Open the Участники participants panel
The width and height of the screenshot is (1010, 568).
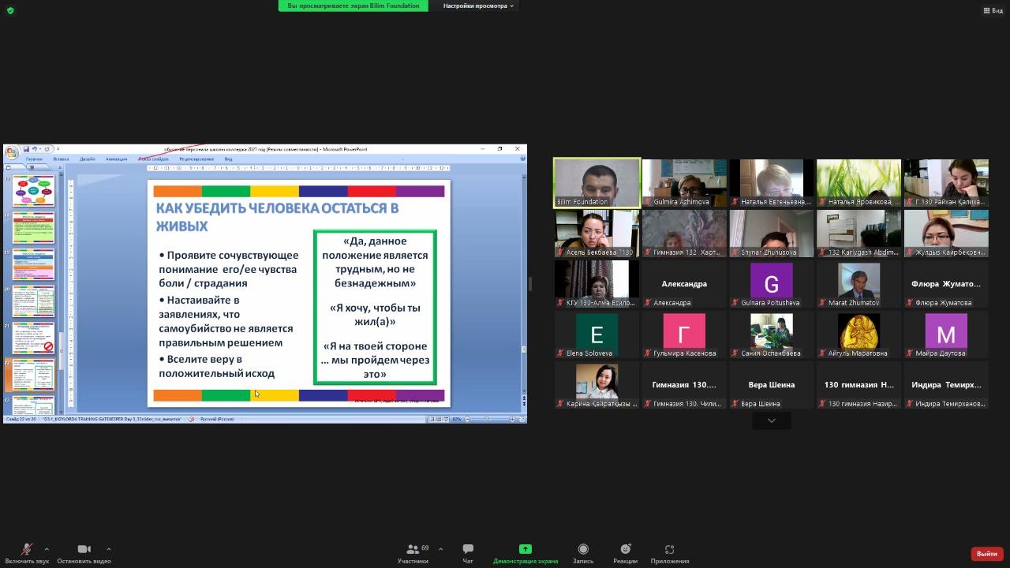click(x=413, y=553)
